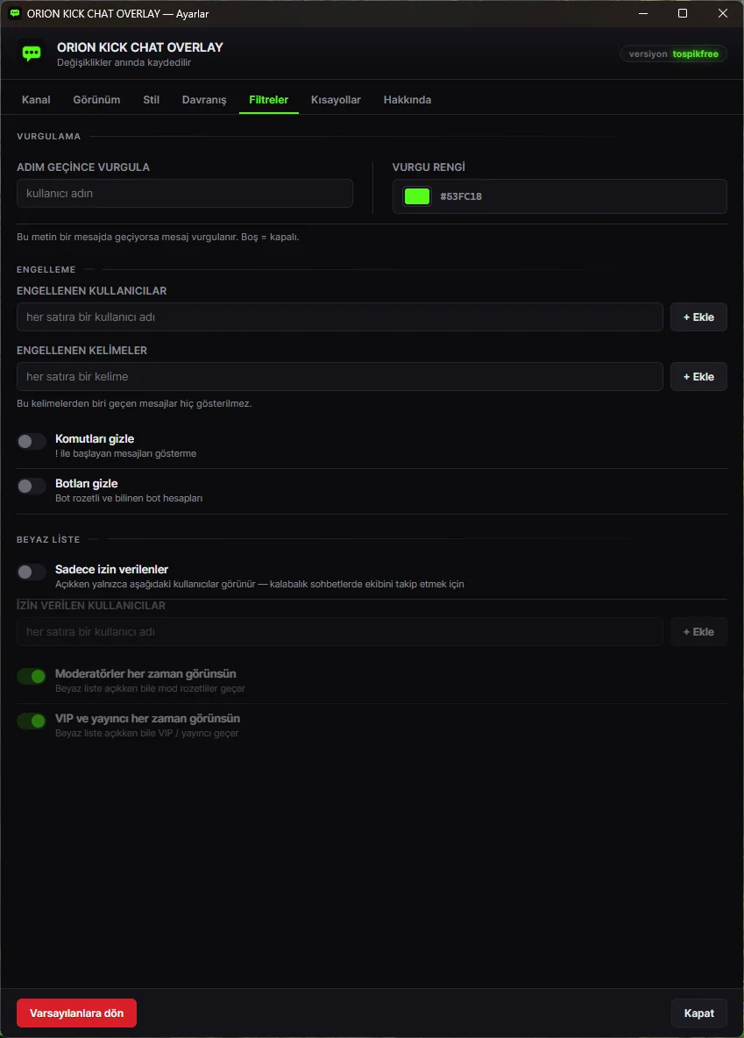
Task: Minimize the Ayarlar window
Action: tap(642, 13)
